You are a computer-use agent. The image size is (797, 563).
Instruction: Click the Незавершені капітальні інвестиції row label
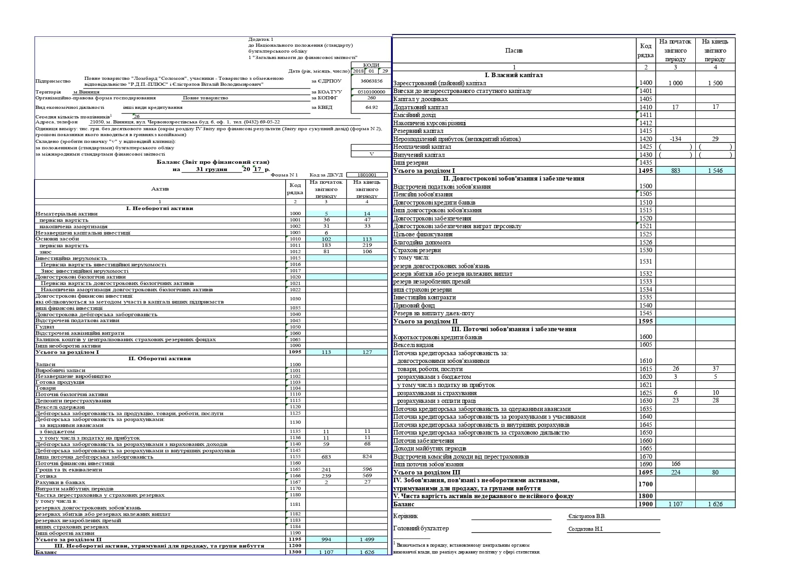(83, 233)
